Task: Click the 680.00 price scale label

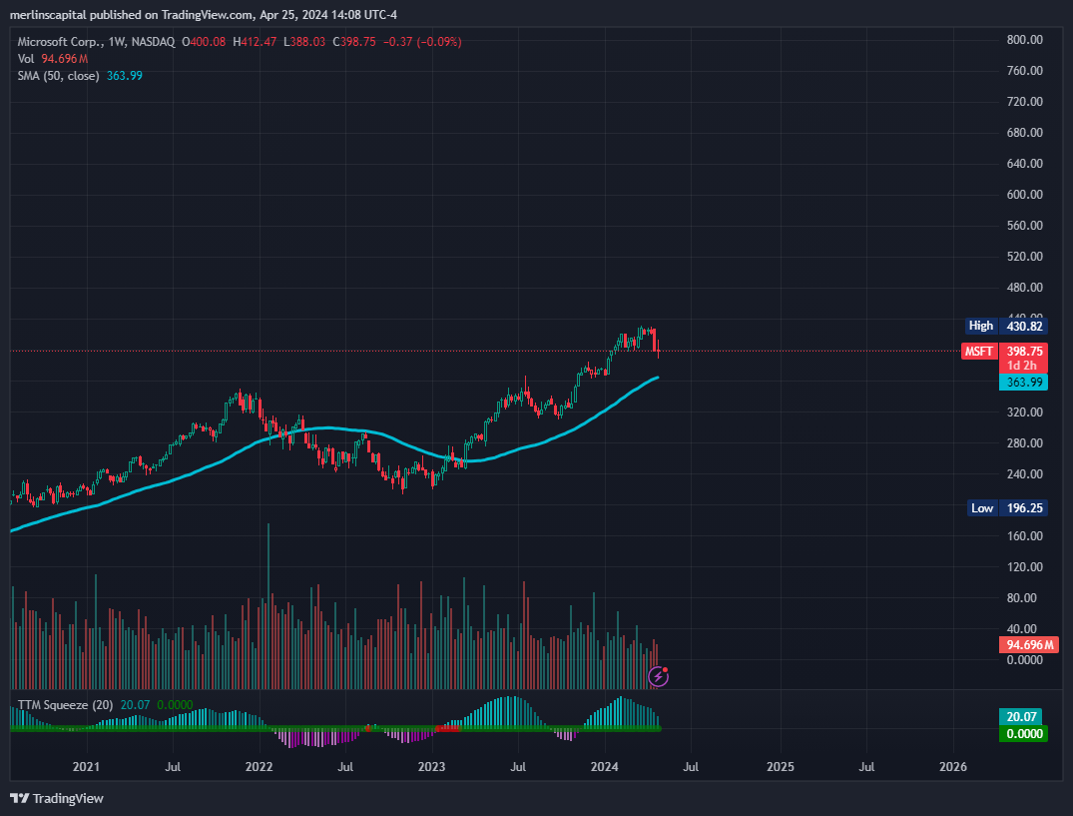Action: [1024, 133]
